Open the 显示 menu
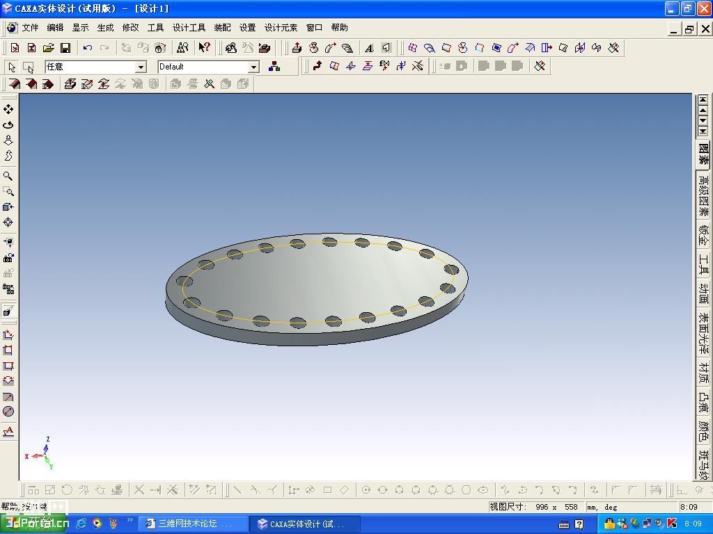Viewport: 713px width, 534px height. [x=80, y=28]
